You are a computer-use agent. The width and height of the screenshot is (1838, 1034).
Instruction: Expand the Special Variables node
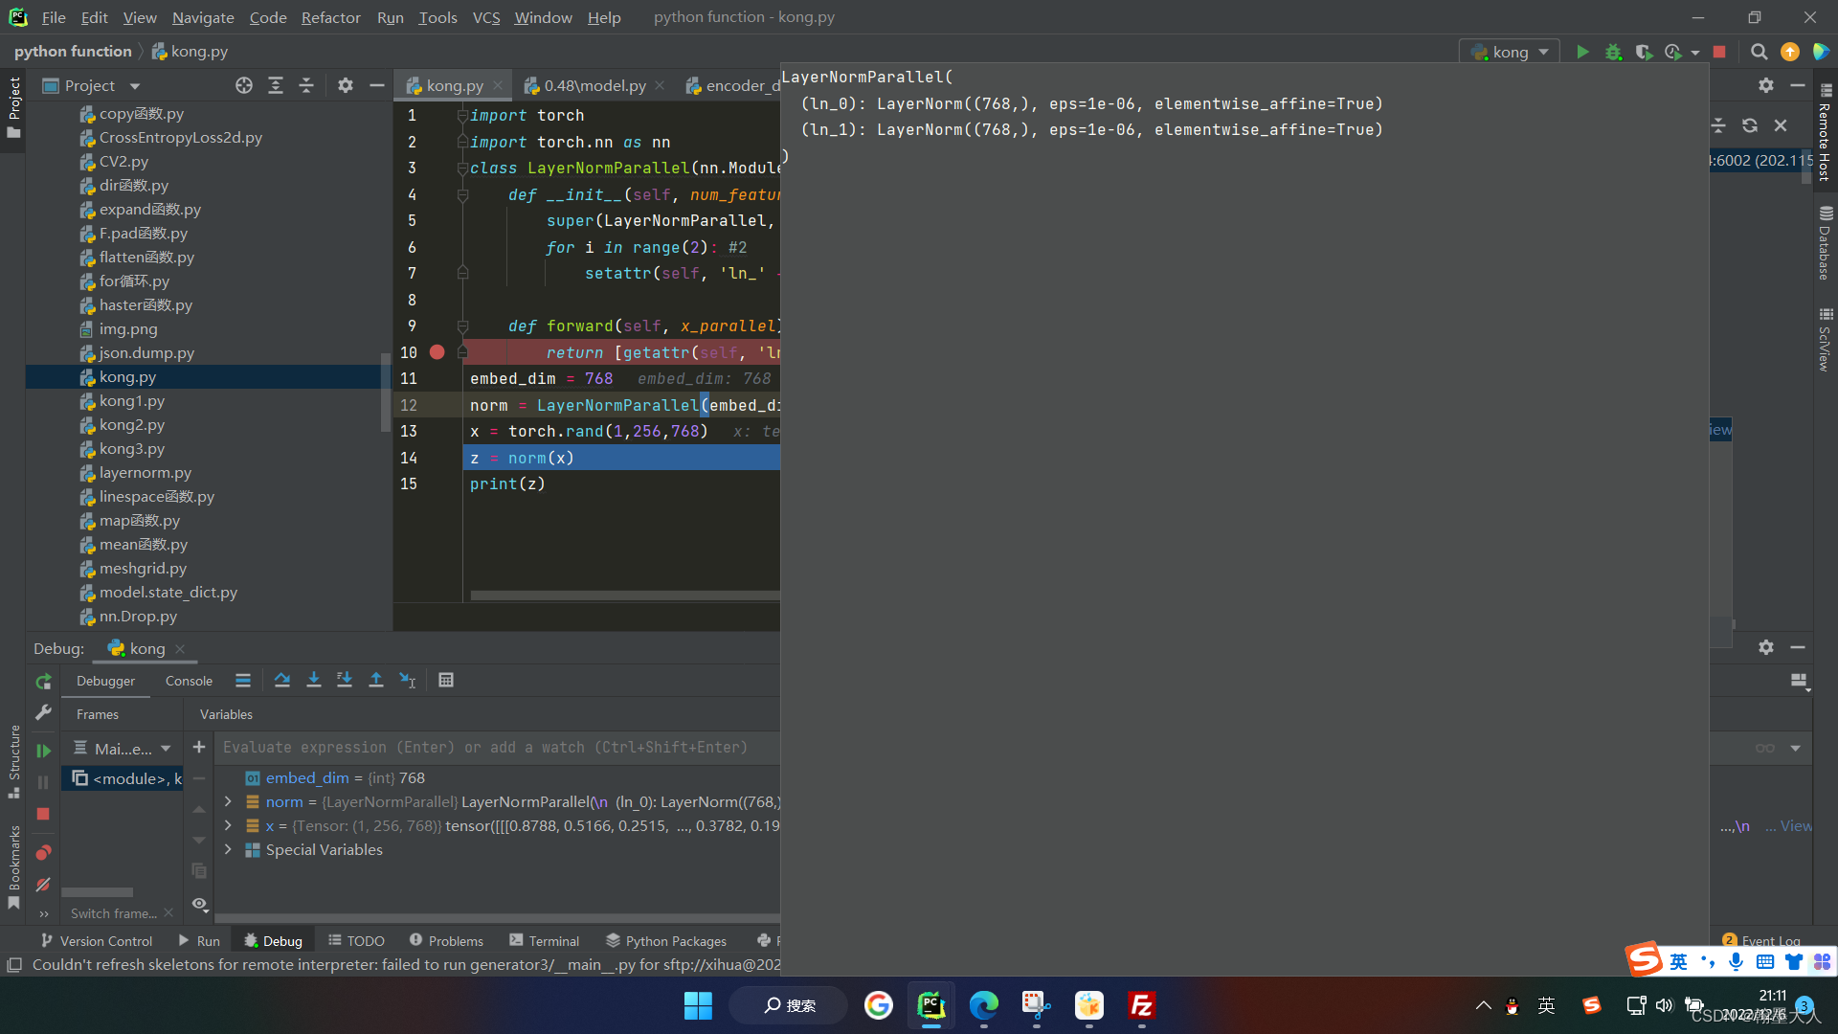coord(228,849)
